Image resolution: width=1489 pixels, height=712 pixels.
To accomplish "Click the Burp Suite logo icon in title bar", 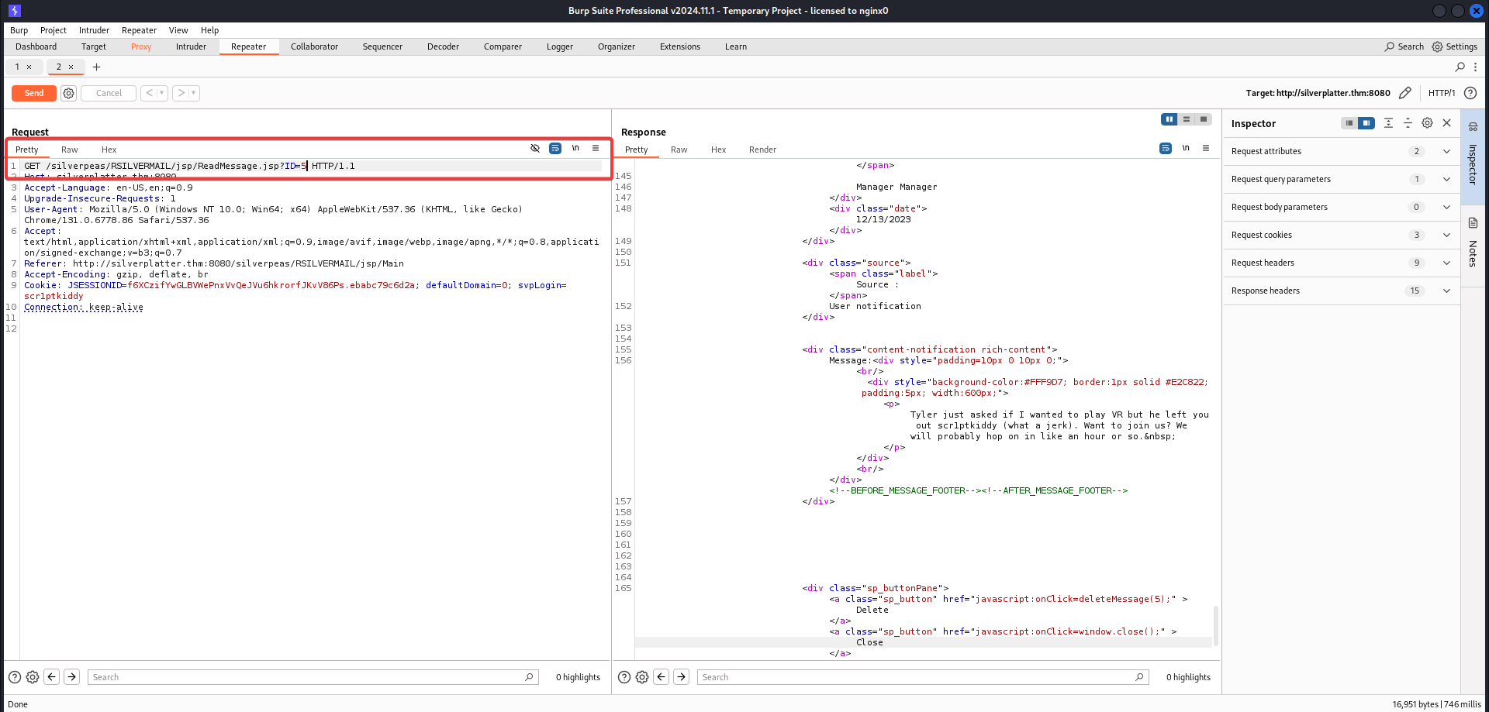I will click(15, 11).
